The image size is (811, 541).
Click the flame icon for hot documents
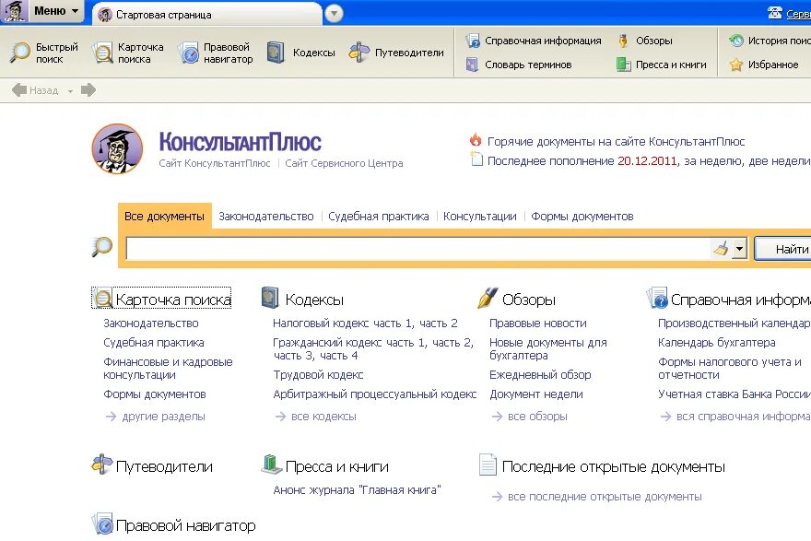click(476, 140)
